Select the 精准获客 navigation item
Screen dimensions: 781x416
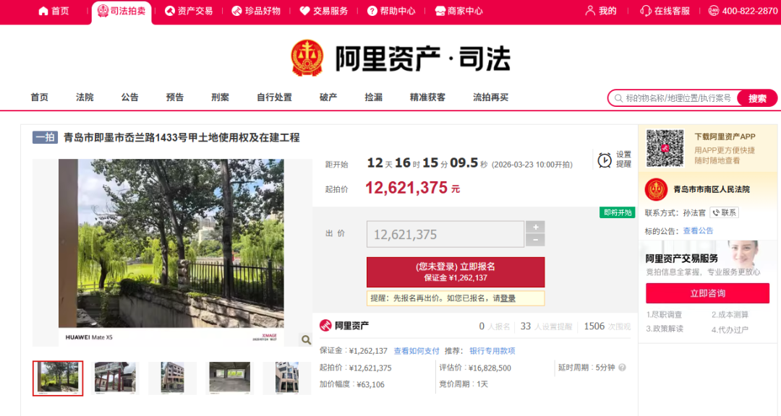[427, 97]
